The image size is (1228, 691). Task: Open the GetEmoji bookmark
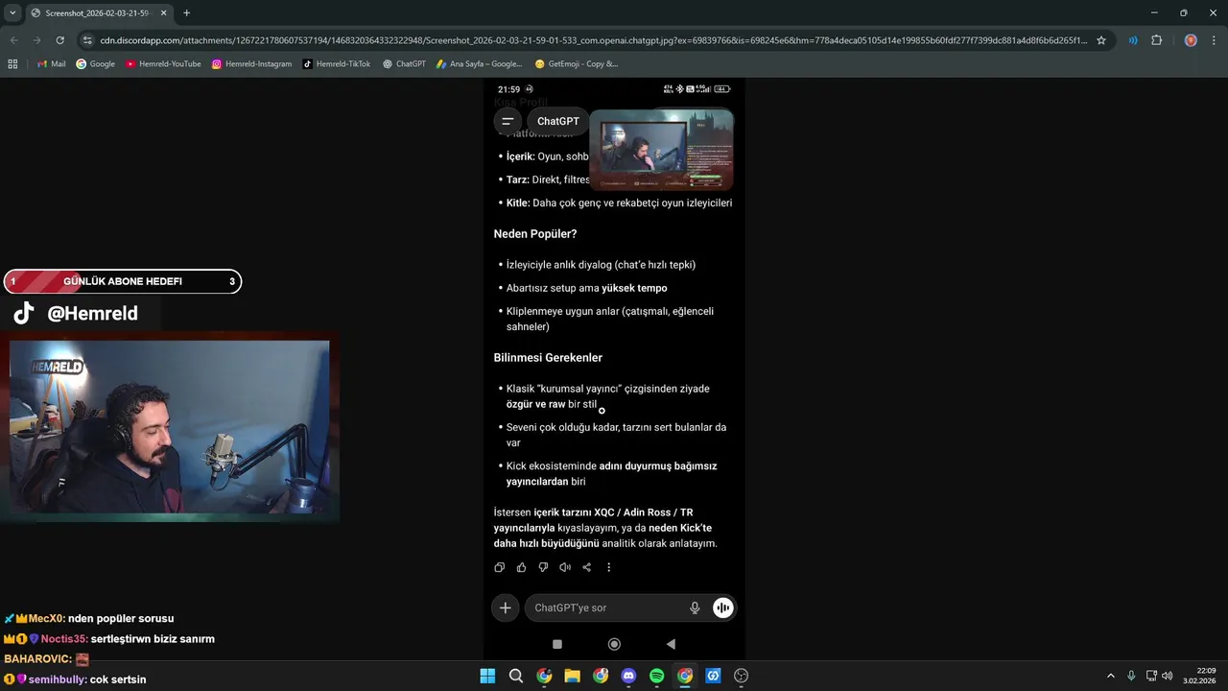[576, 64]
